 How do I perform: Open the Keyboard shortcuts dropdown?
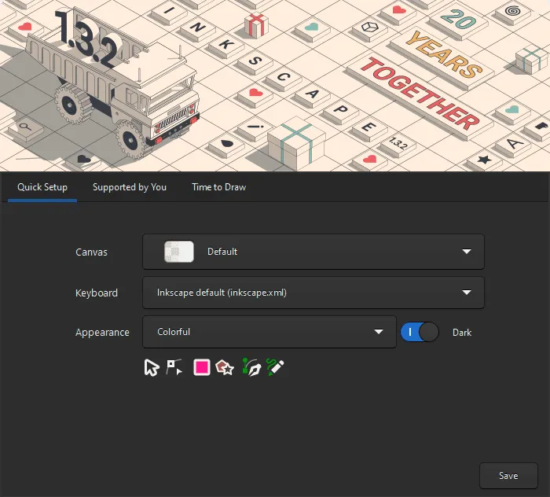(x=313, y=293)
